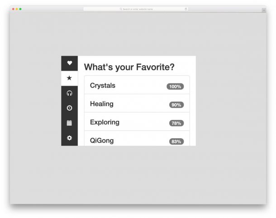Open the gear settings tab
Viewport: 276px width, 218px height.
point(69,138)
